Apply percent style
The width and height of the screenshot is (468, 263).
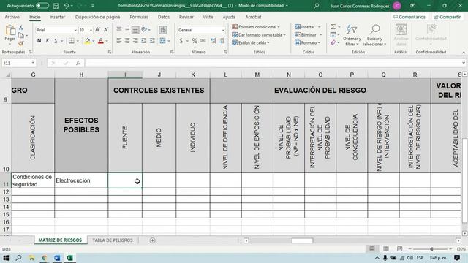[195, 41]
